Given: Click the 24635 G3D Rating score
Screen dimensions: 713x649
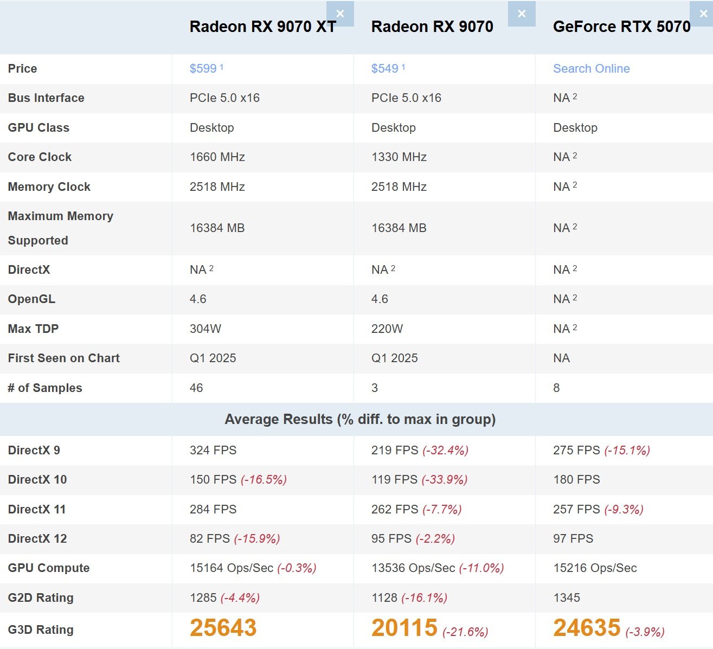Looking at the screenshot, I should tap(586, 628).
